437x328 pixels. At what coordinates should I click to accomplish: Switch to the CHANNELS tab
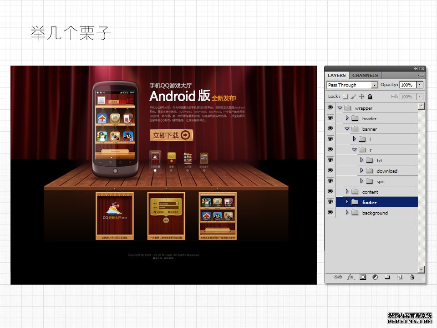[365, 75]
